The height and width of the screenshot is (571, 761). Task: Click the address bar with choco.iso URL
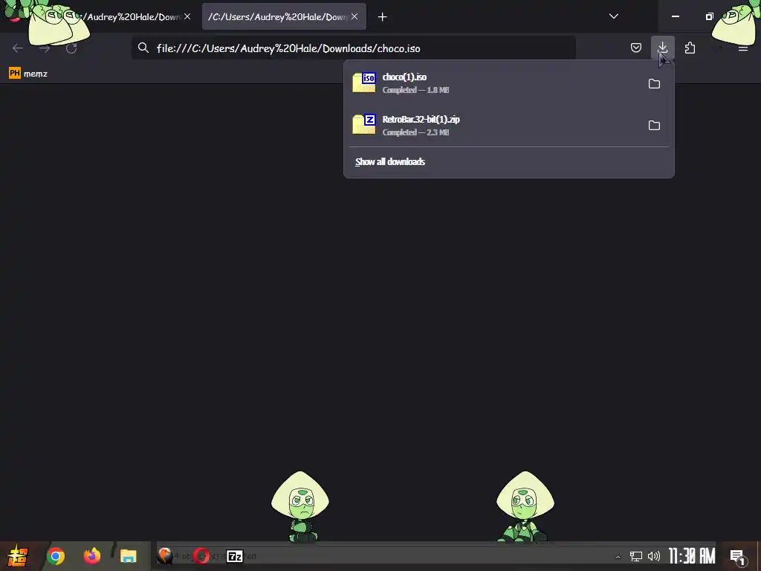(x=354, y=48)
